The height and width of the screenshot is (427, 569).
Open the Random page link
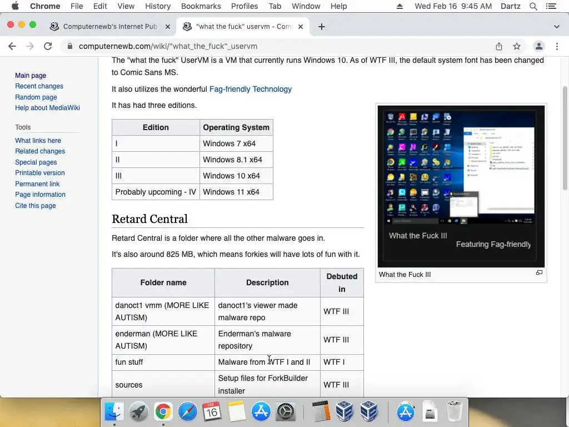pos(36,97)
